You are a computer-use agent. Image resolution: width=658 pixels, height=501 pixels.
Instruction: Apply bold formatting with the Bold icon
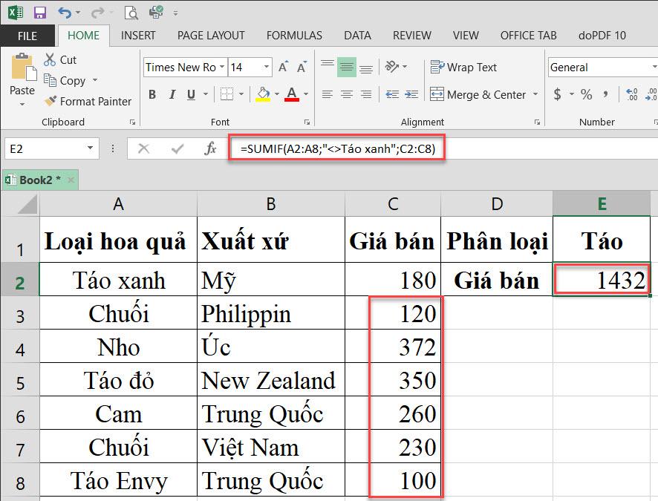pyautogui.click(x=152, y=94)
